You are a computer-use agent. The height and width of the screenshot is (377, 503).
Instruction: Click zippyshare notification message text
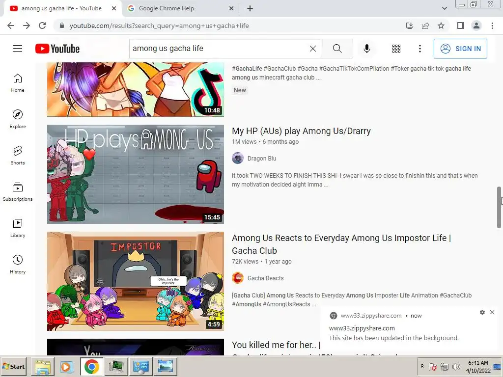393,338
